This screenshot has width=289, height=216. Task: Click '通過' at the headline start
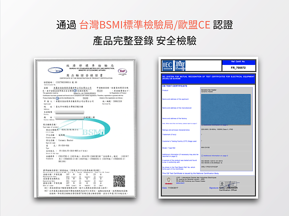66,25
